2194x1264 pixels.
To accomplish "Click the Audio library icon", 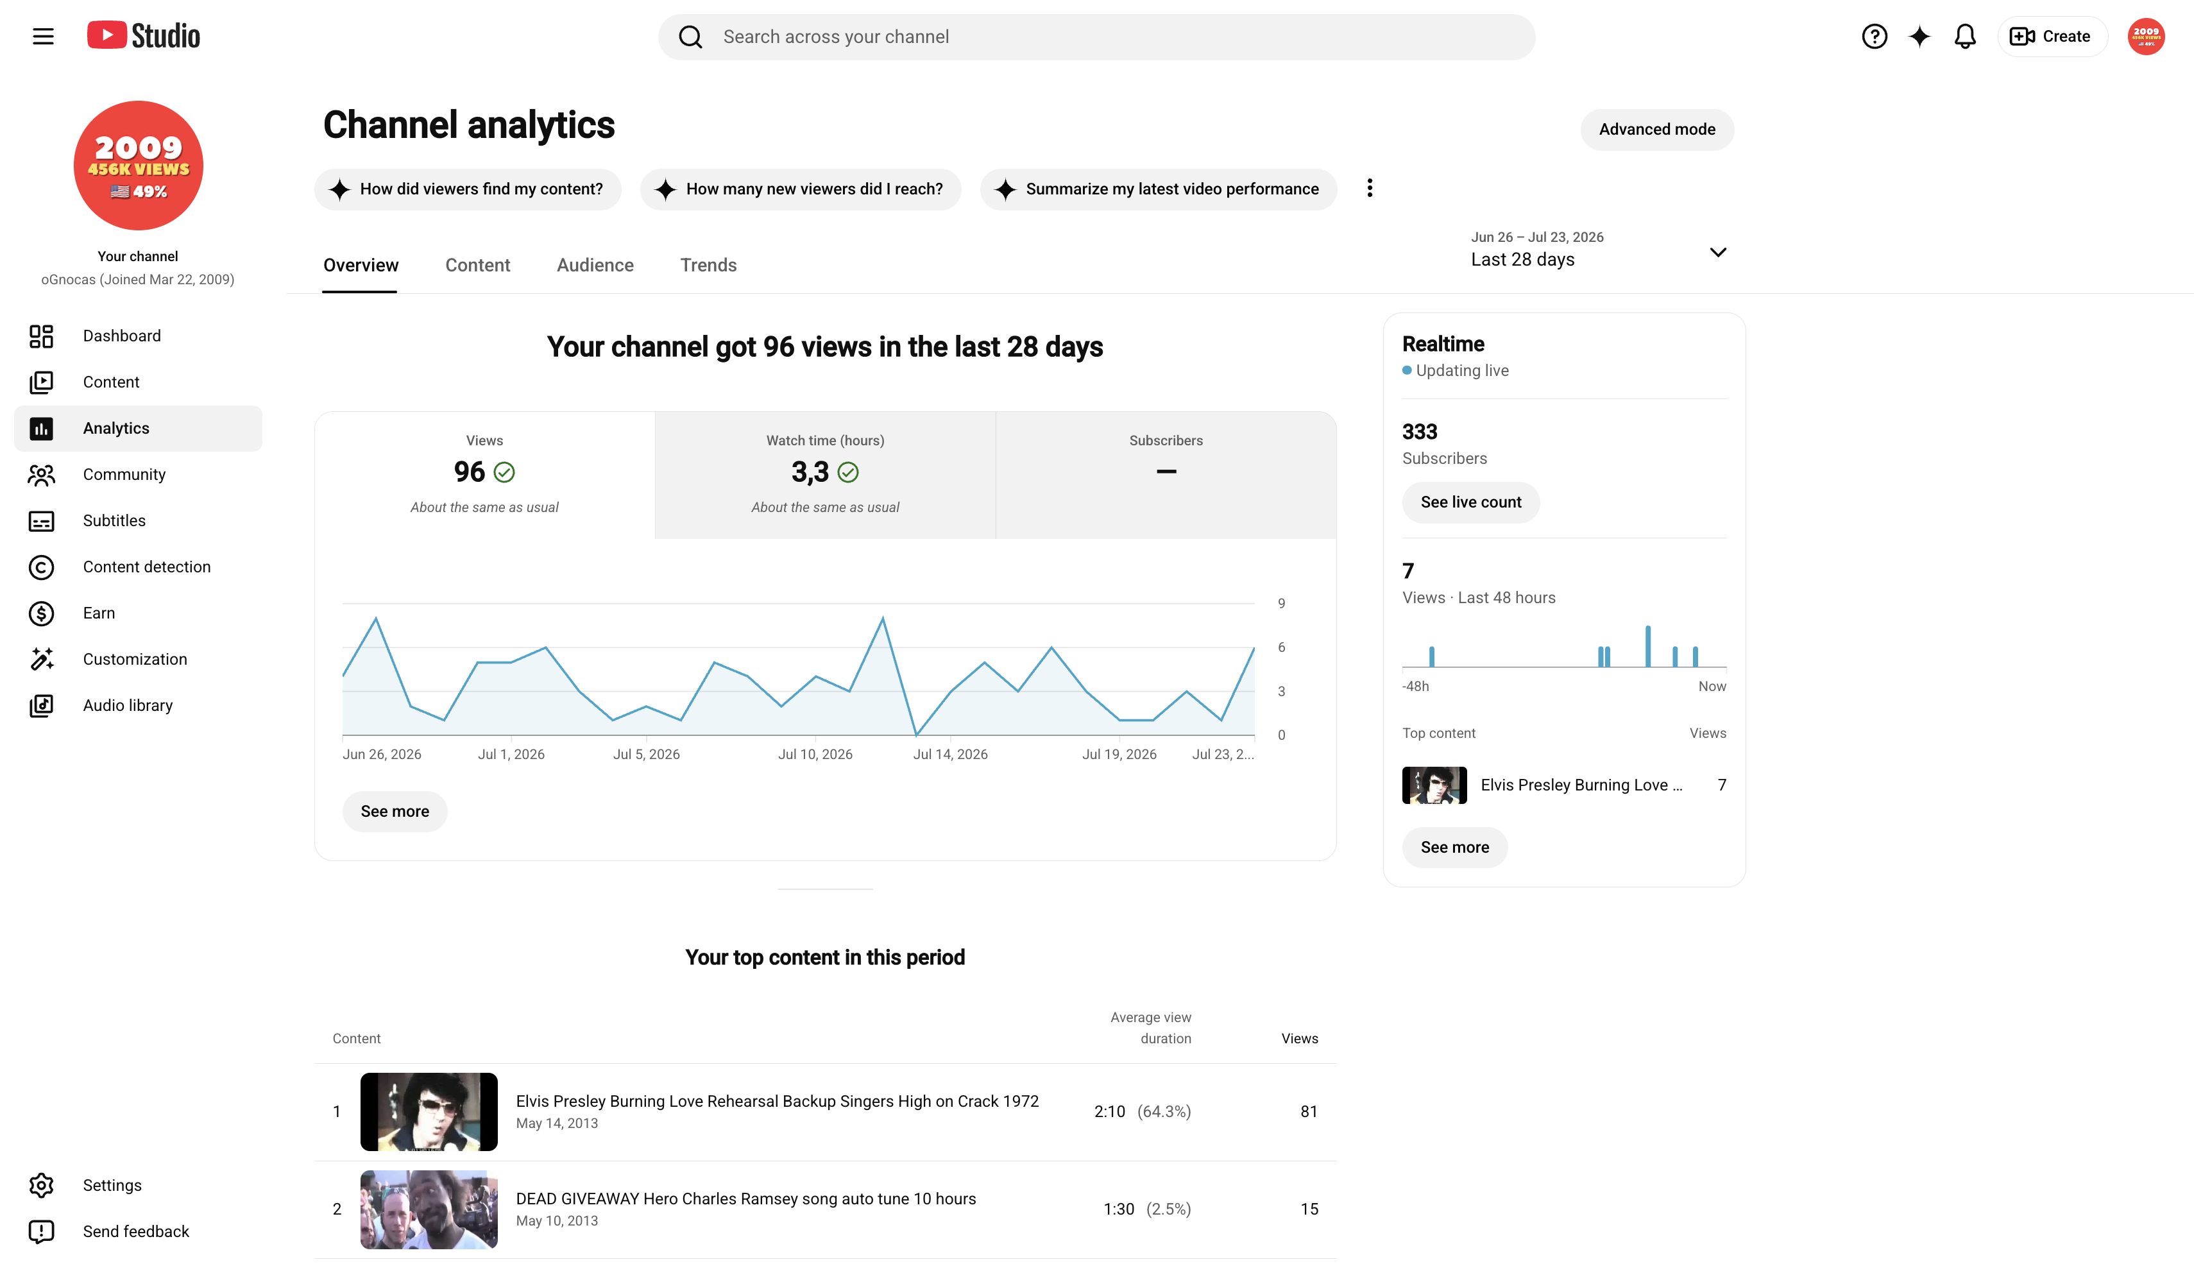I will (41, 705).
